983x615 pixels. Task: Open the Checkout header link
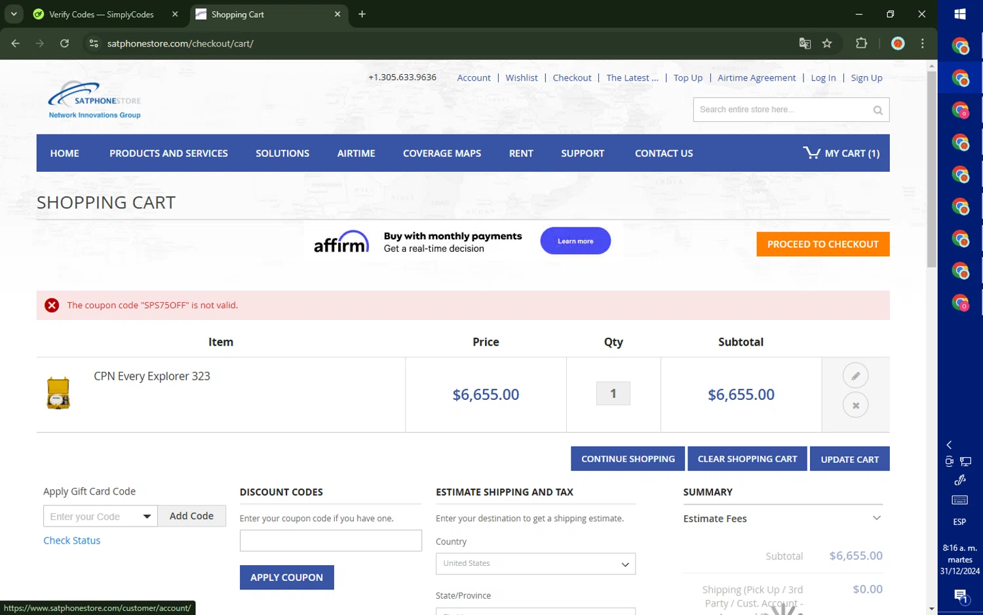572,77
